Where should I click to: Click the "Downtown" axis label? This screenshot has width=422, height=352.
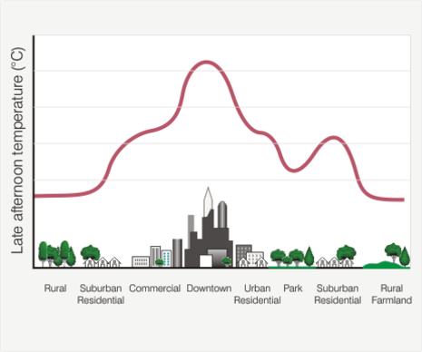pyautogui.click(x=209, y=288)
